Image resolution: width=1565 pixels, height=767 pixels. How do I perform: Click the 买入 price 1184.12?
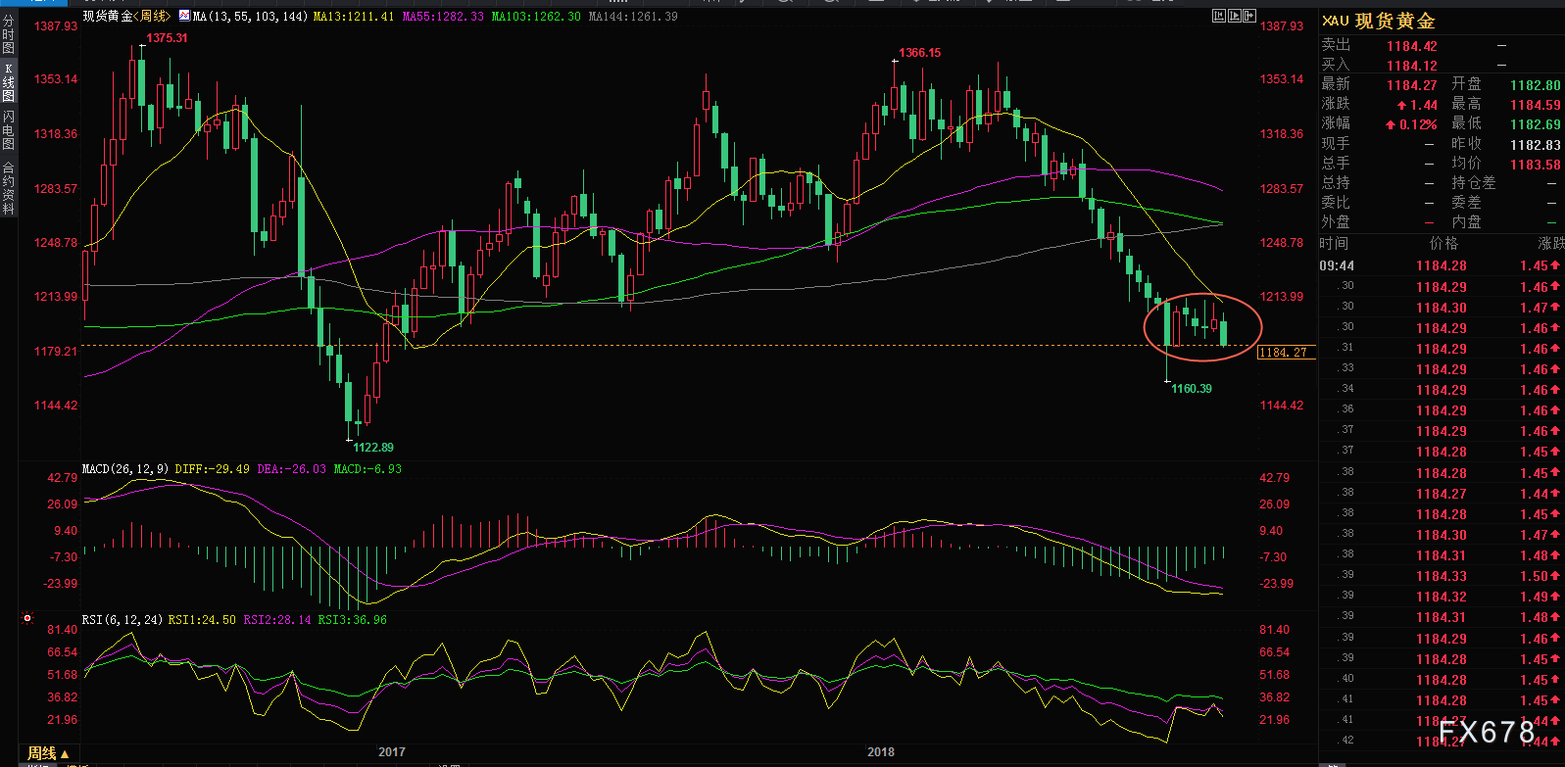click(x=1412, y=66)
